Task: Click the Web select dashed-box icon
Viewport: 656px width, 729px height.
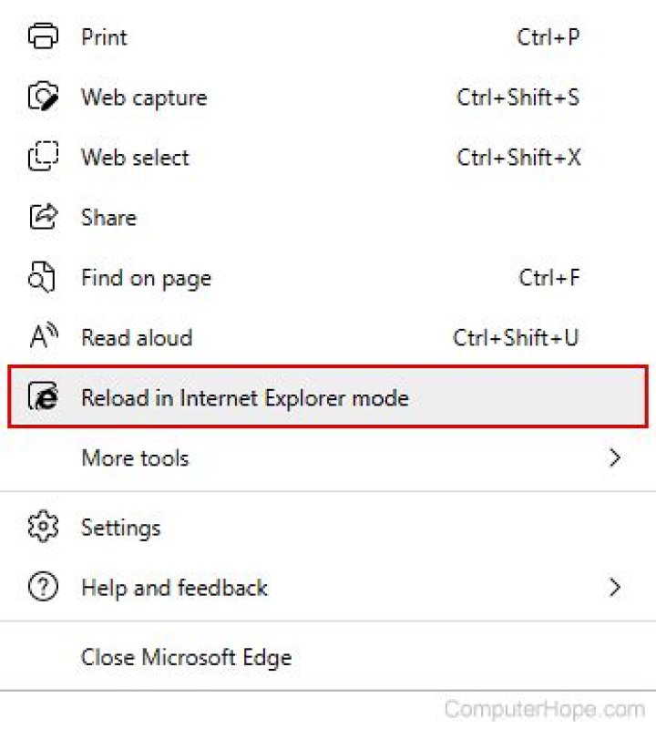Action: pyautogui.click(x=43, y=158)
